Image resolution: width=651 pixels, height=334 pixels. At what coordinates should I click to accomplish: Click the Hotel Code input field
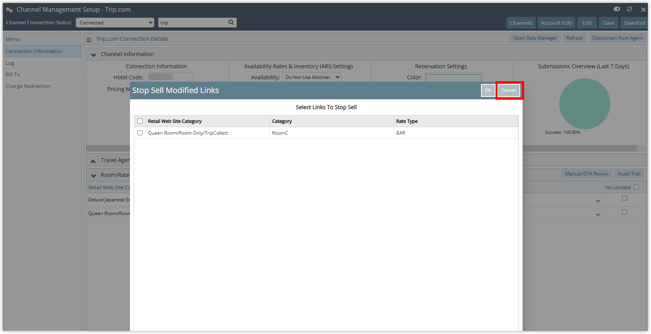pos(169,77)
